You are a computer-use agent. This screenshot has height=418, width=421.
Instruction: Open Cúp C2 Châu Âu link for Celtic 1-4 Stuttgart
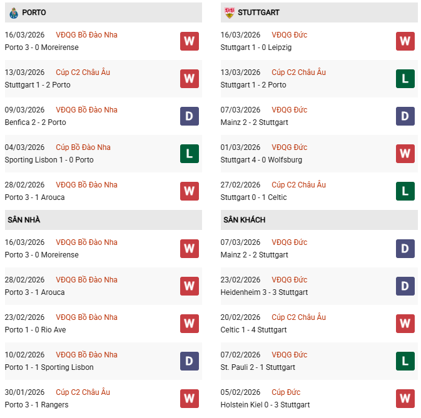298,317
